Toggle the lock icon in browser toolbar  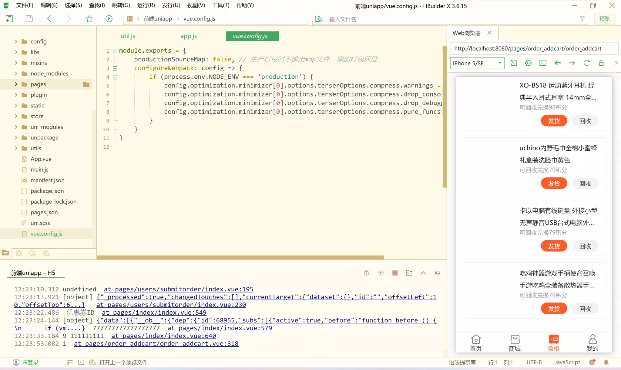click(601, 63)
